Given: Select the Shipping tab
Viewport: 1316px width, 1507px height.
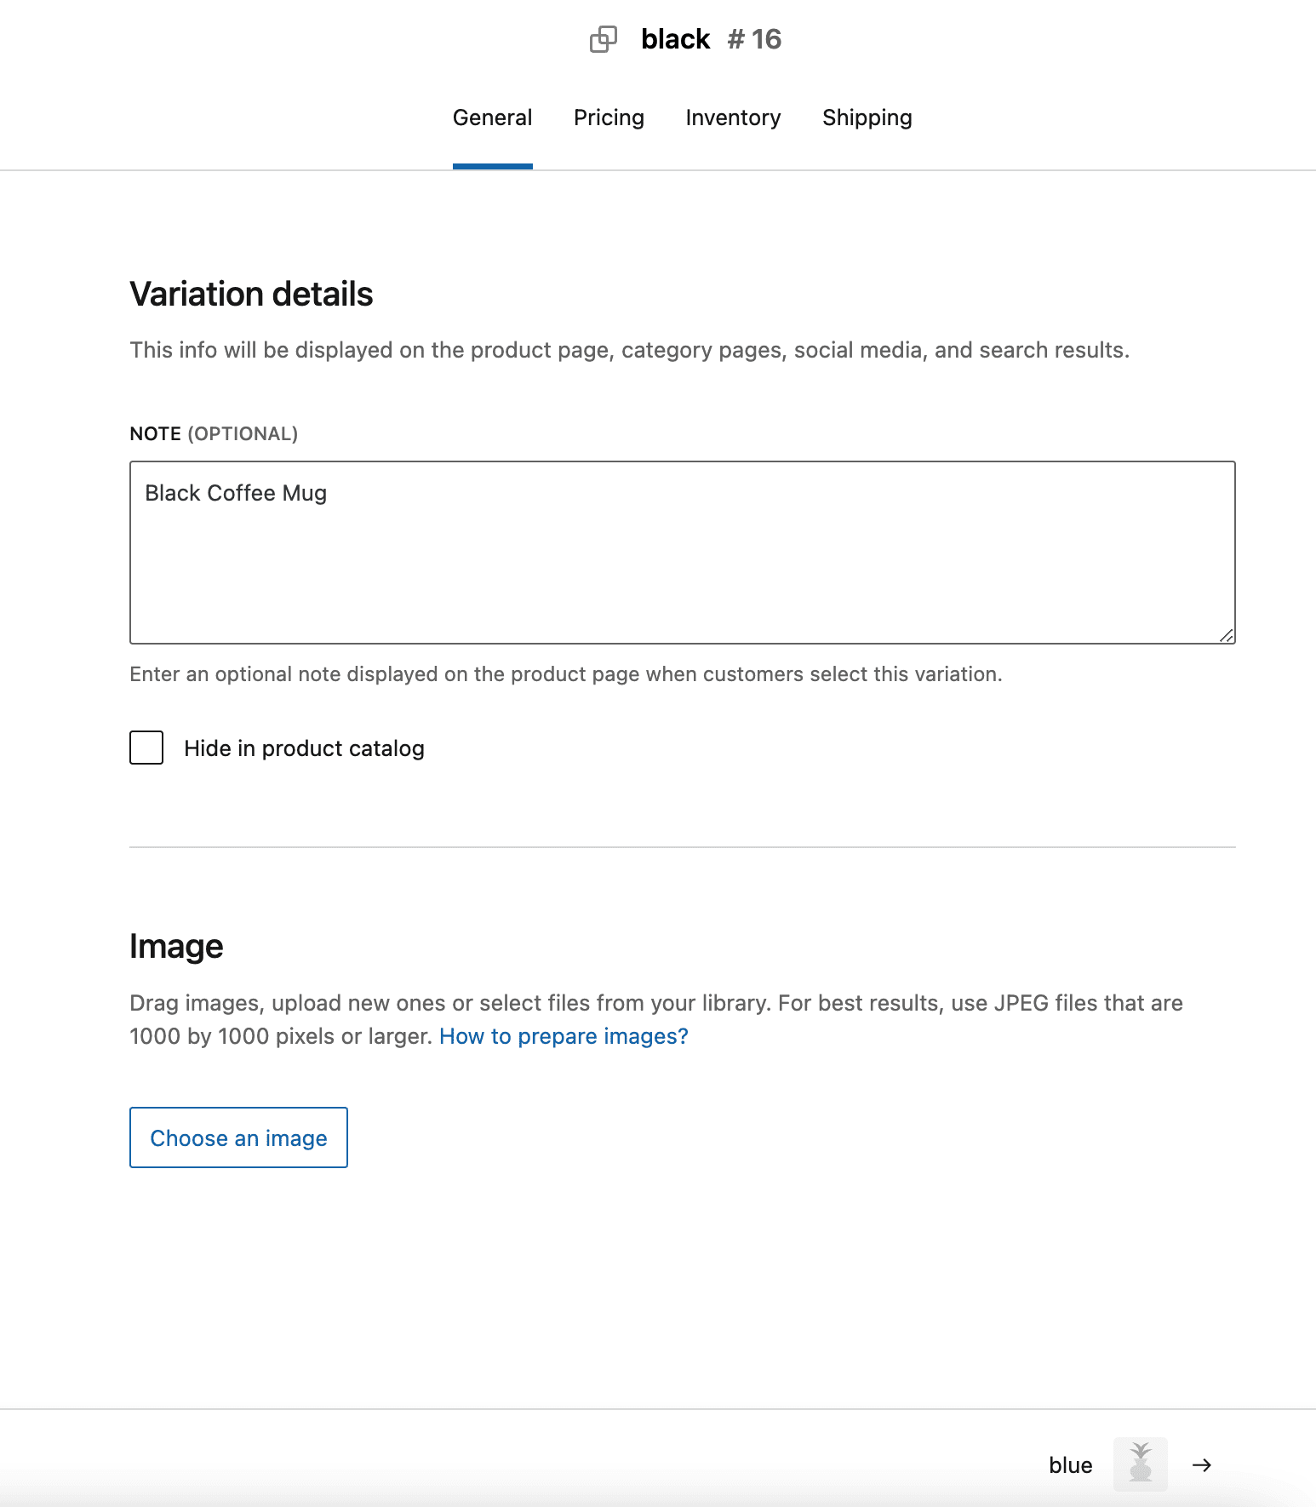Looking at the screenshot, I should click(x=867, y=117).
